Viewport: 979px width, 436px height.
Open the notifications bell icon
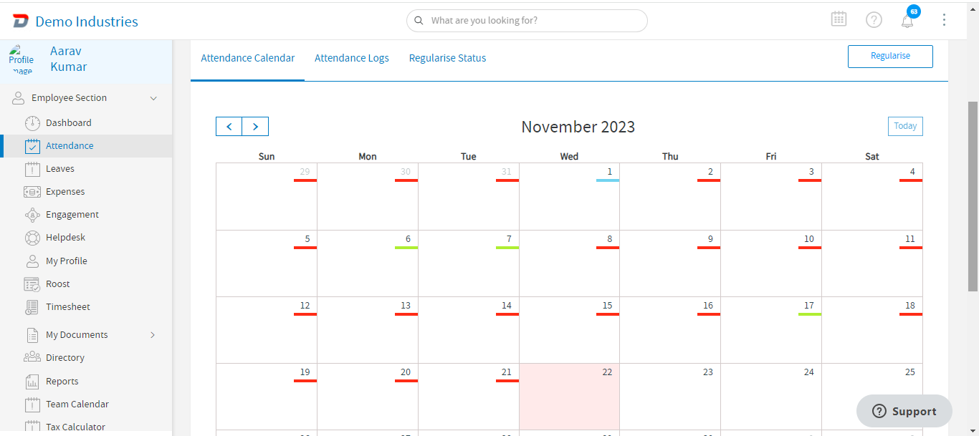[907, 21]
